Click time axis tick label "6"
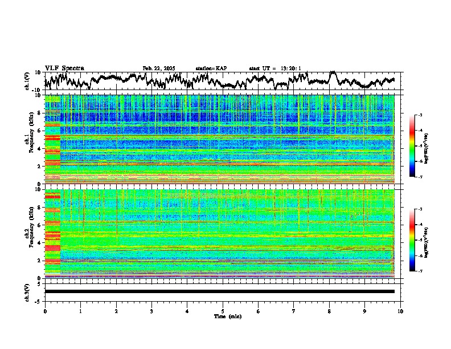The width and height of the screenshot is (451, 349). (x=258, y=311)
